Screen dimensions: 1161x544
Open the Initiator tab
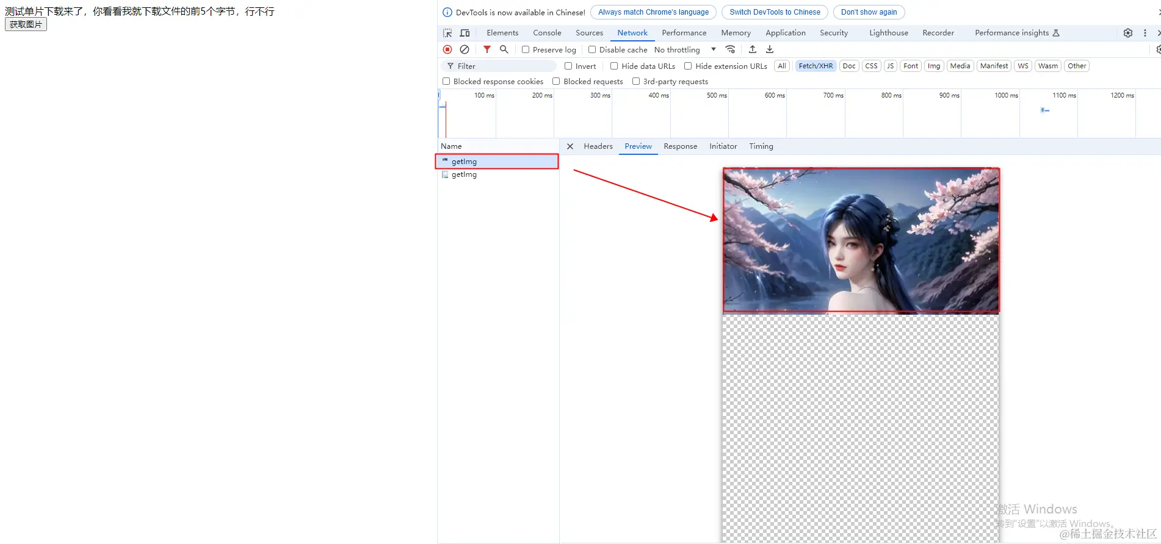[723, 146]
